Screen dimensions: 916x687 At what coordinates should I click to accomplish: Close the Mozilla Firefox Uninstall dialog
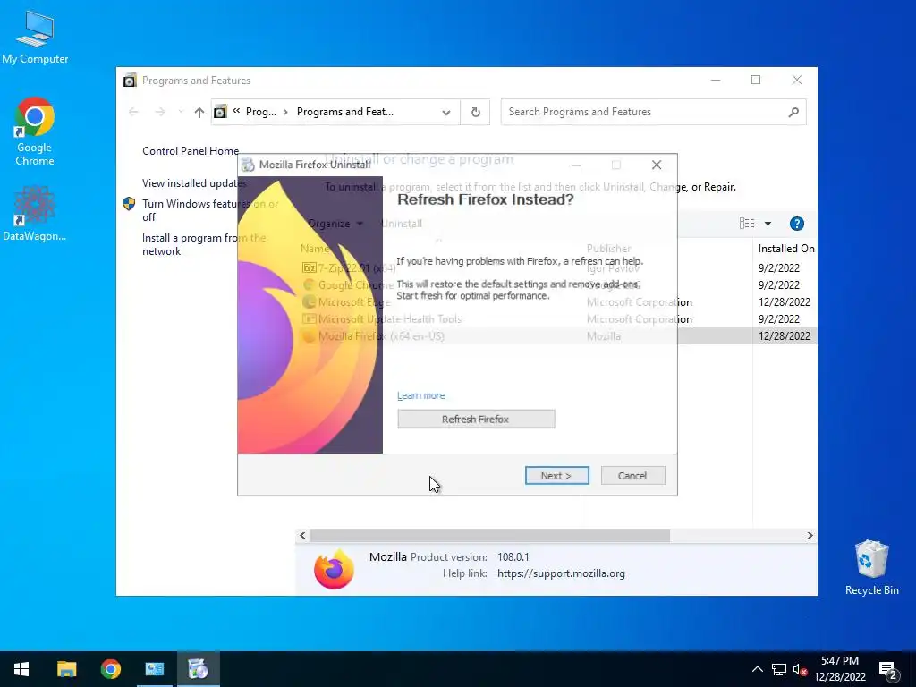tap(657, 165)
